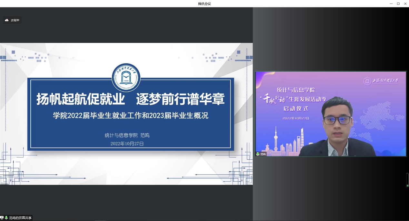
Task: Click the audio level meter on right edge
Action: [x=407, y=180]
